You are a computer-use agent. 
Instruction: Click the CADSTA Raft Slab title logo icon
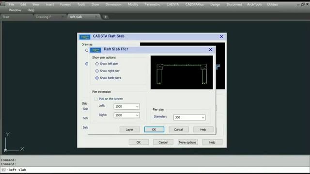pyautogui.click(x=85, y=37)
